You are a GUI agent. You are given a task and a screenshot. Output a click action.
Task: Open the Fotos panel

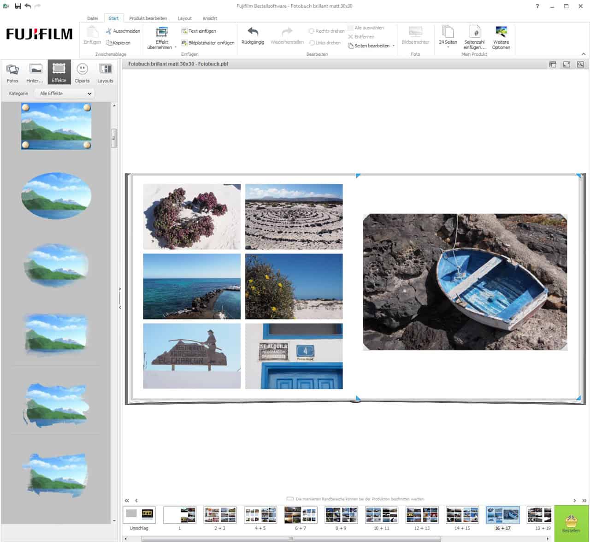click(12, 72)
